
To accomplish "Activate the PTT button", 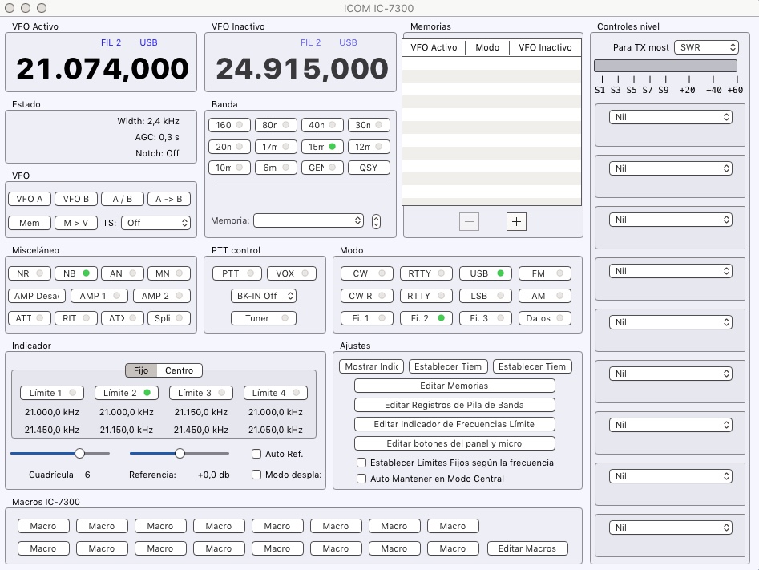I will [x=237, y=273].
